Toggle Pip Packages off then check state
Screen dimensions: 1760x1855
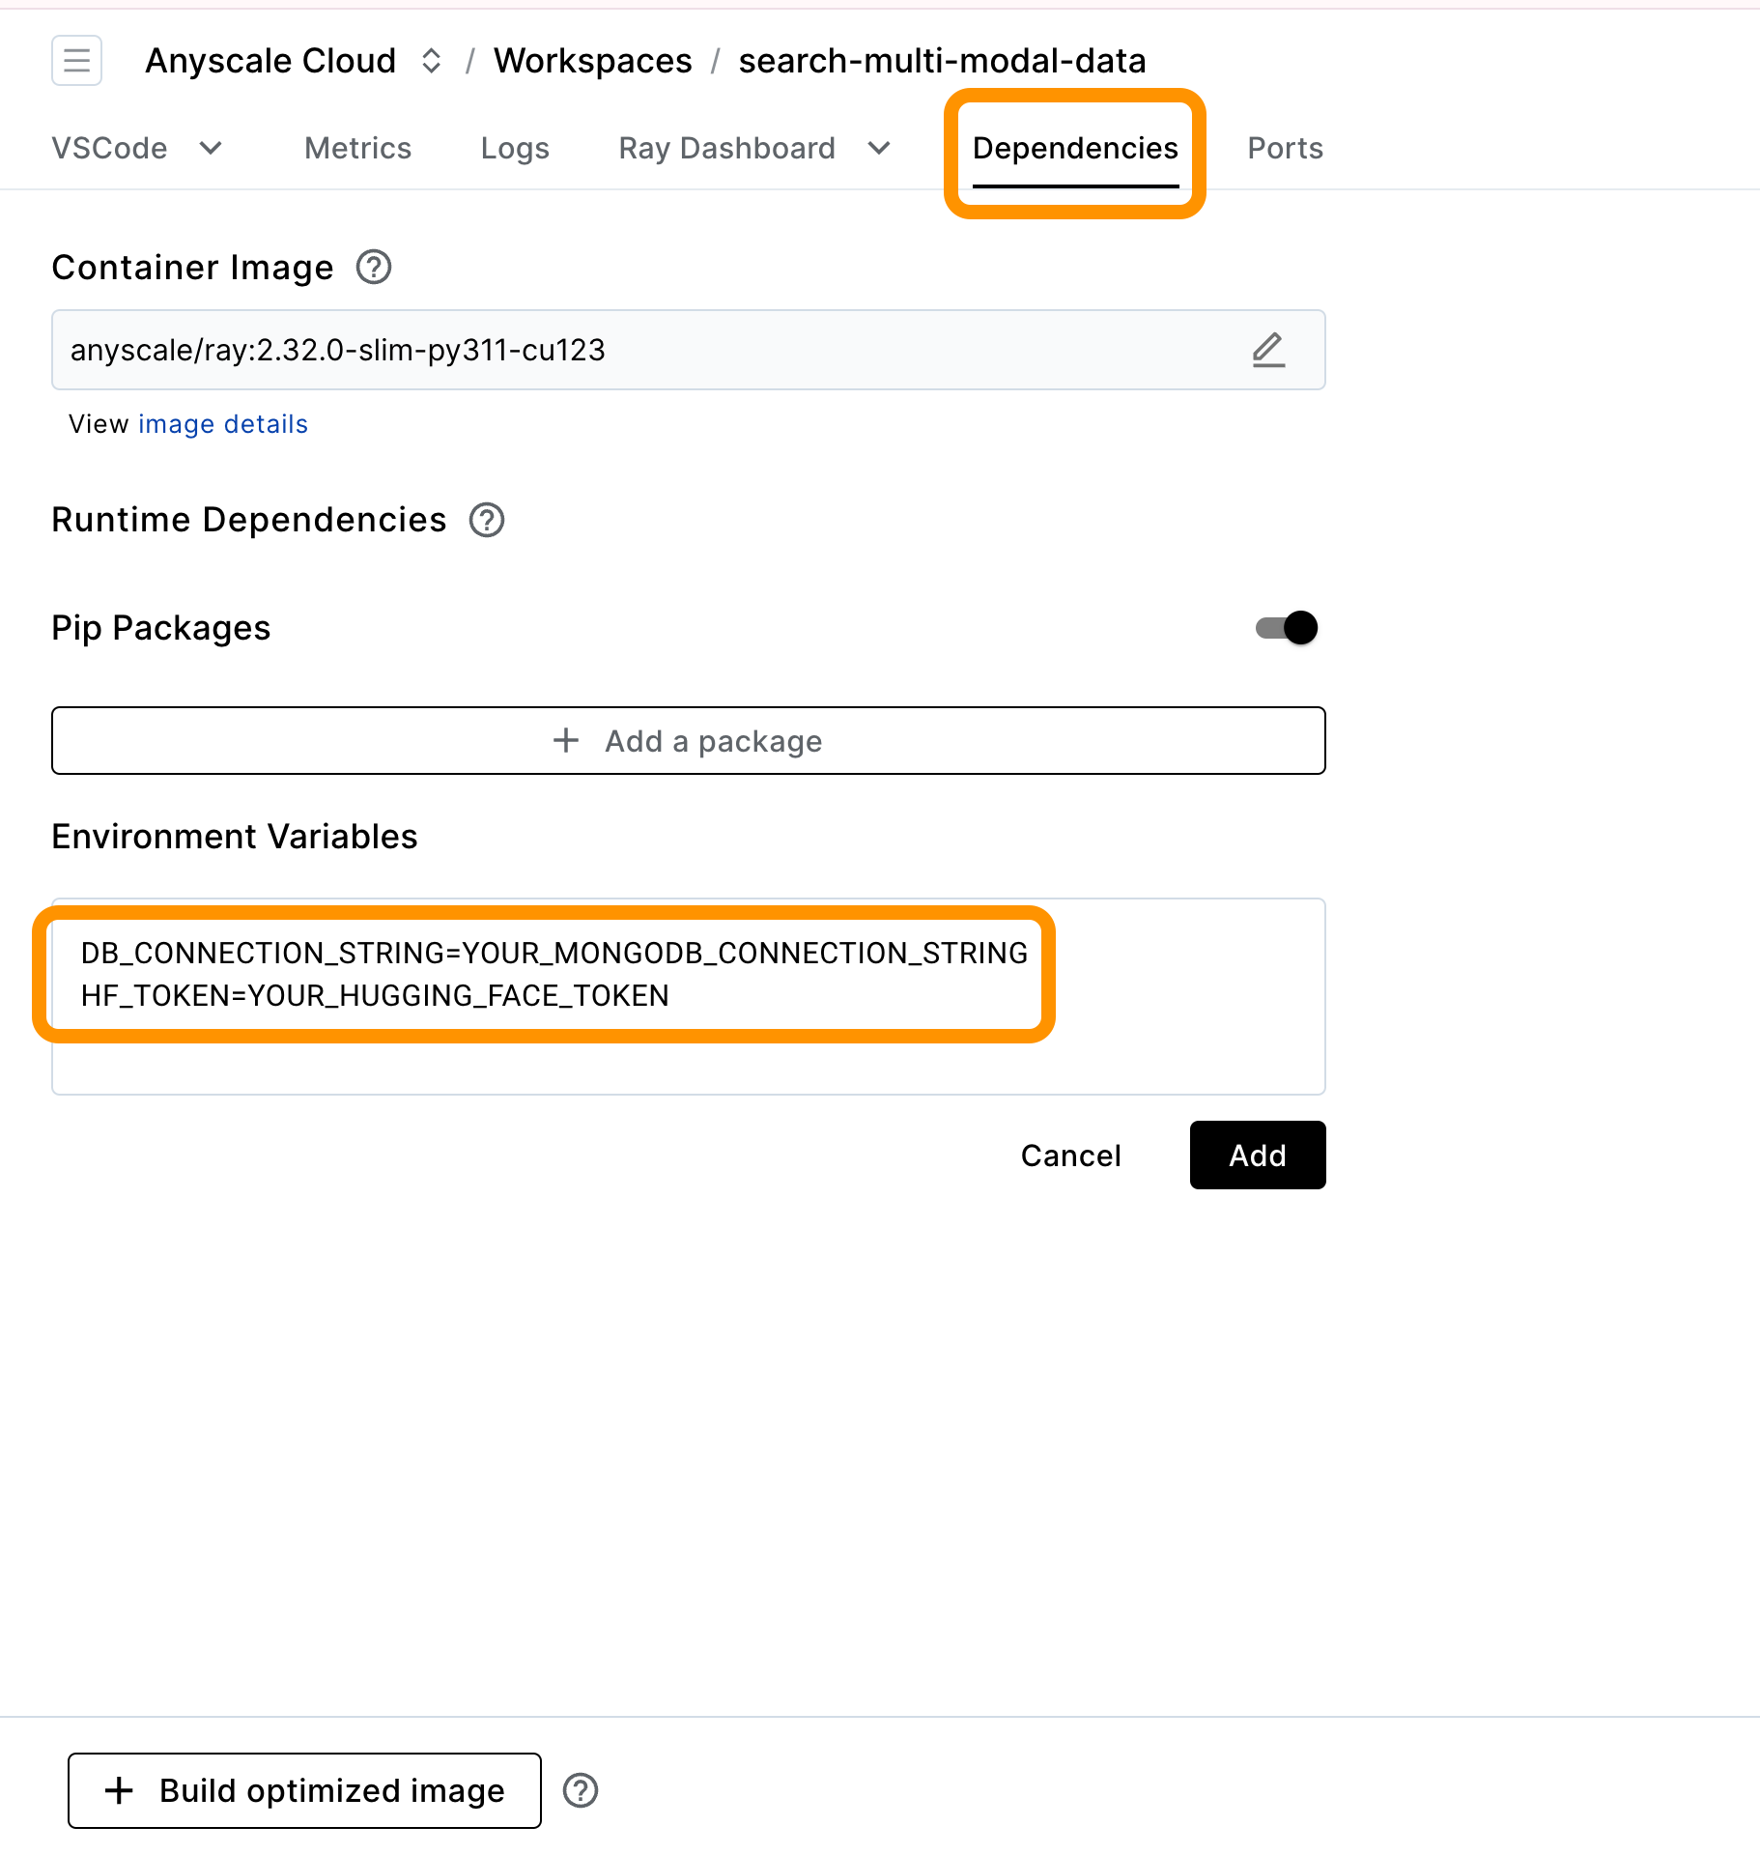pyautogui.click(x=1286, y=627)
